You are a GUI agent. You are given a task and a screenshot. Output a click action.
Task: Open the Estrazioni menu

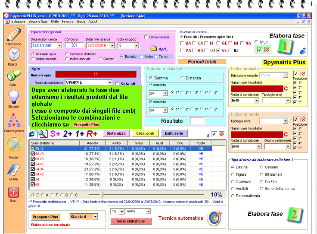(x=18, y=22)
